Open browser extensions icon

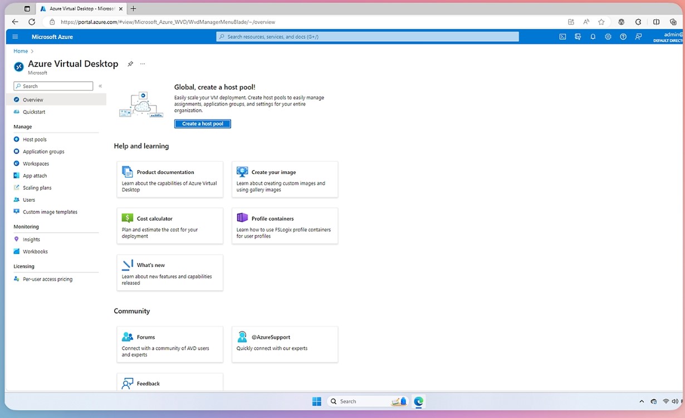click(638, 22)
